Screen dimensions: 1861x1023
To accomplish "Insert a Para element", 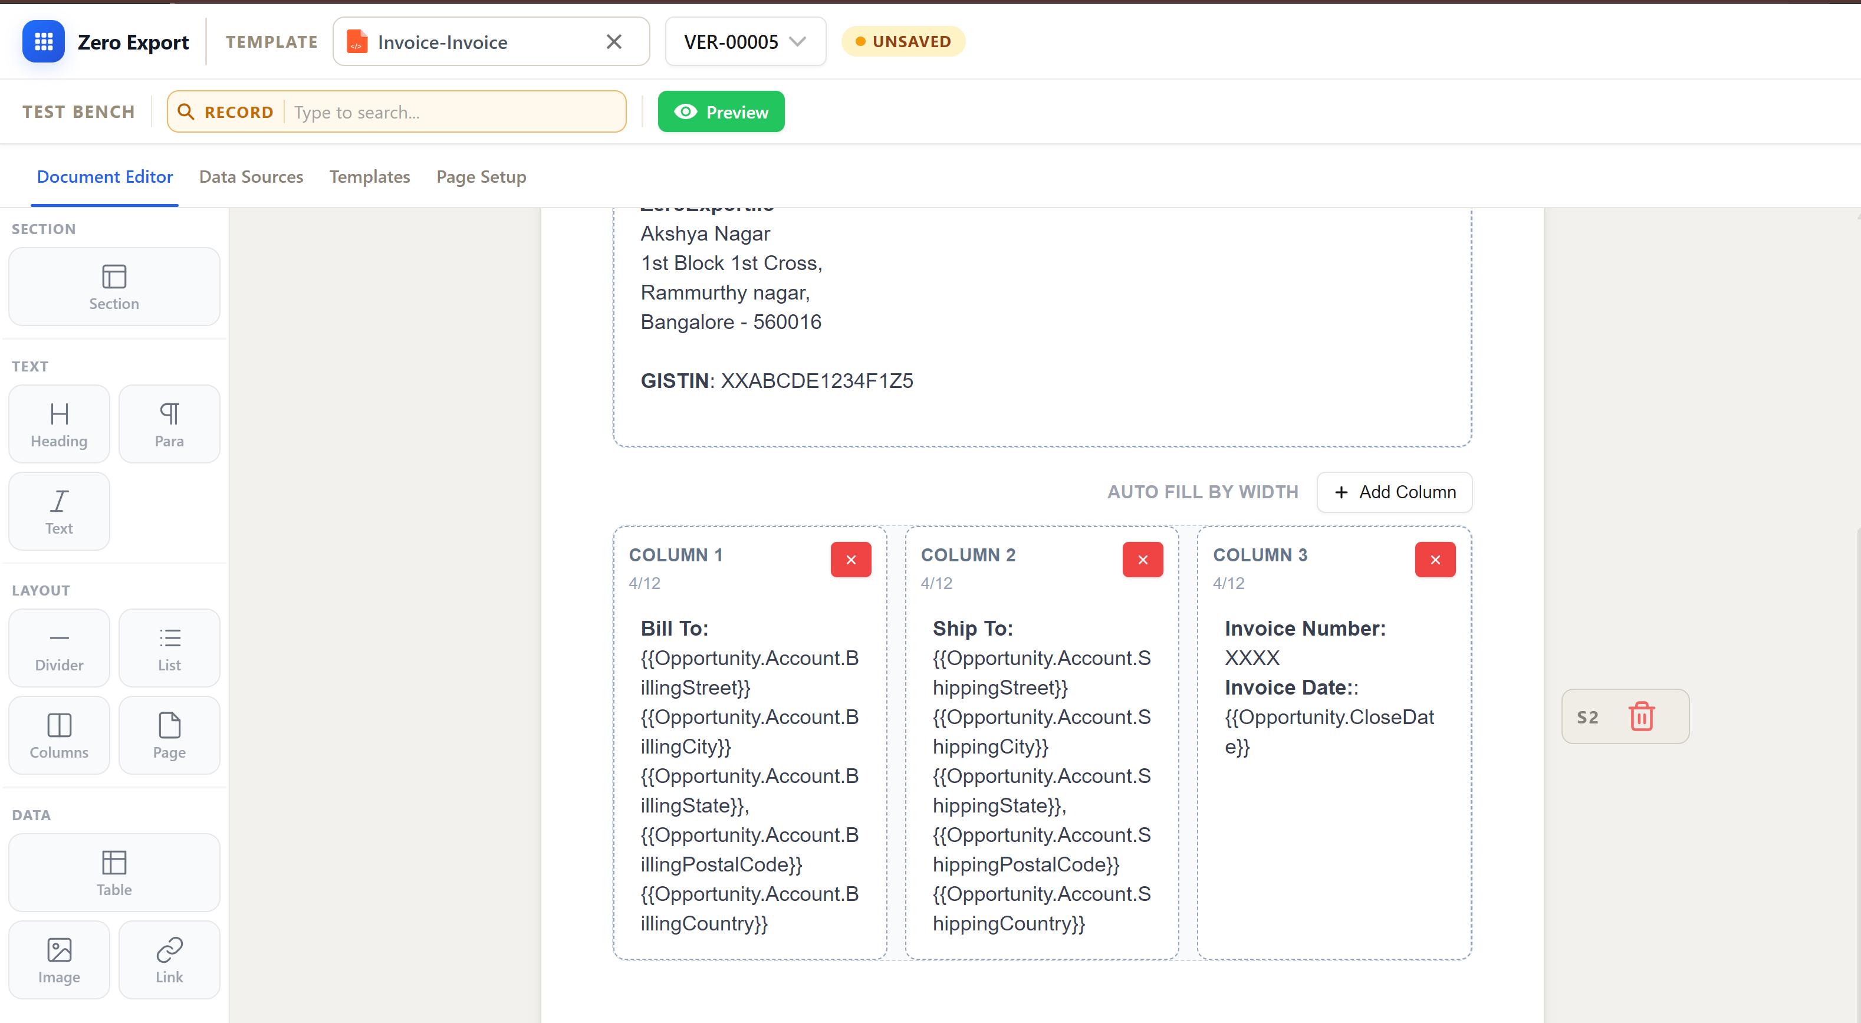I will (169, 424).
